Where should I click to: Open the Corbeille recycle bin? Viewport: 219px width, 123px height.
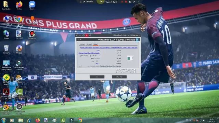click(x=6, y=49)
